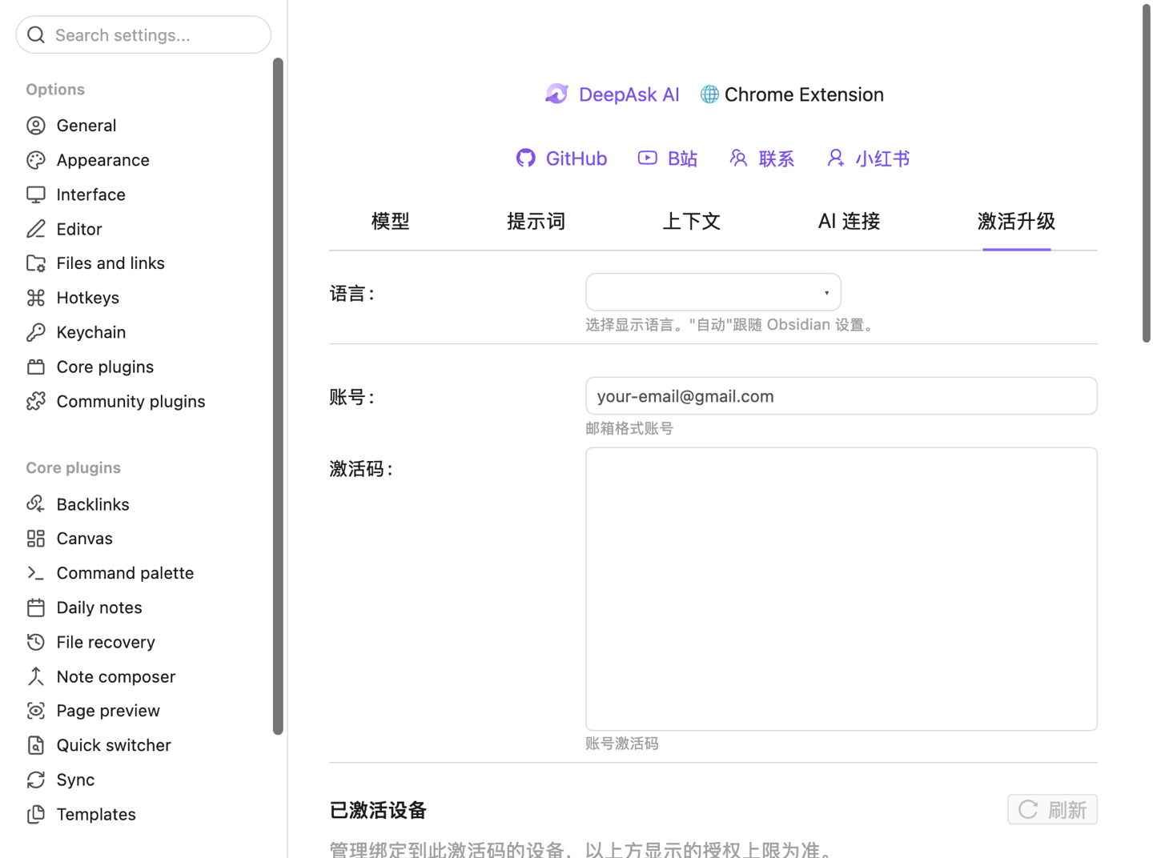
Task: Switch to the AI 连接 tab
Action: 850,222
